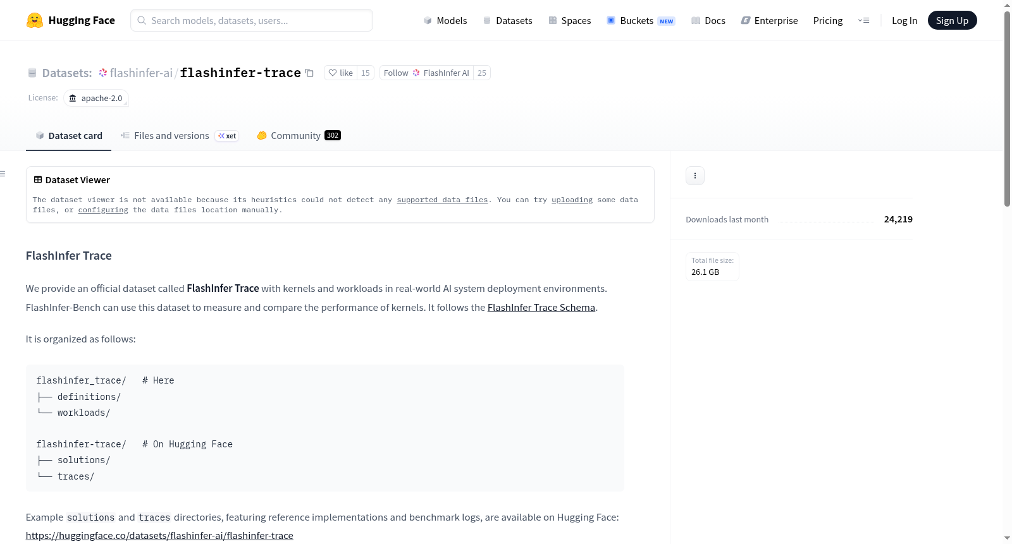Open the Models page
This screenshot has width=1012, height=544.
(x=445, y=20)
